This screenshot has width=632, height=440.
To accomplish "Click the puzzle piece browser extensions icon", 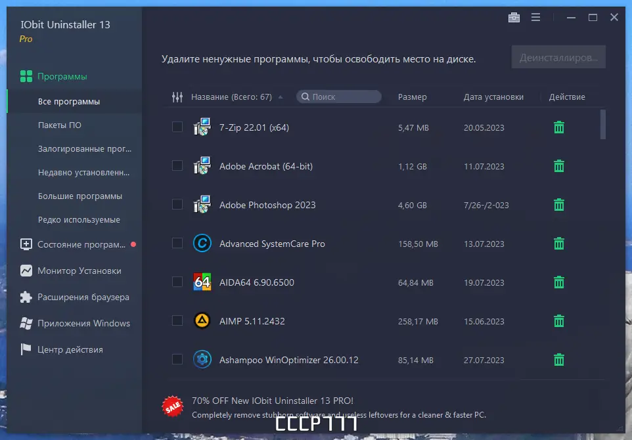I will pyautogui.click(x=26, y=297).
